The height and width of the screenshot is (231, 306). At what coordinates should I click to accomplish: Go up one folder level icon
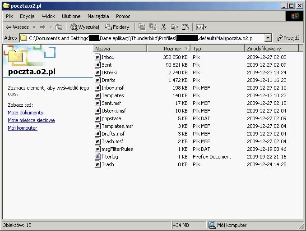59,27
